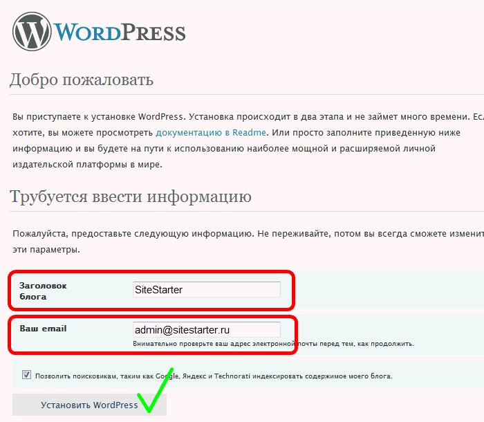The image size is (484, 422).
Task: Click the Заголовок блога label
Action: point(43,291)
